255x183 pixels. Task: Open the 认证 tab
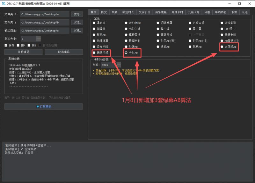pos(244,12)
